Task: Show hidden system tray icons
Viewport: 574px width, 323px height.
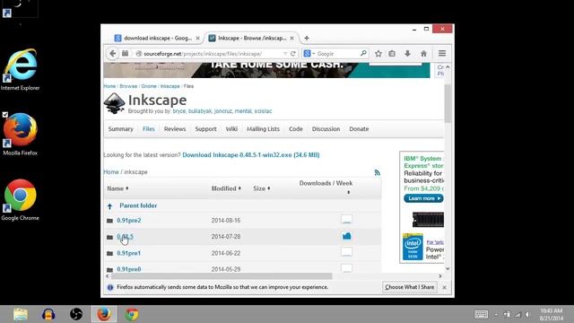Action: click(496, 314)
